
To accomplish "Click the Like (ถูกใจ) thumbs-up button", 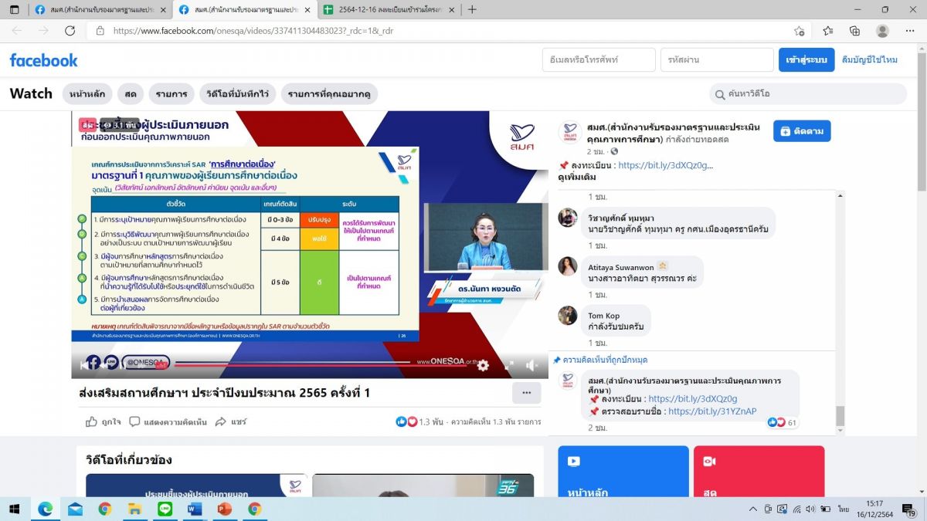I will pos(104,422).
